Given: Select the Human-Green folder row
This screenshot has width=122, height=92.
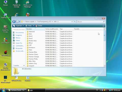Looking at the screenshot, I should tap(50, 54).
